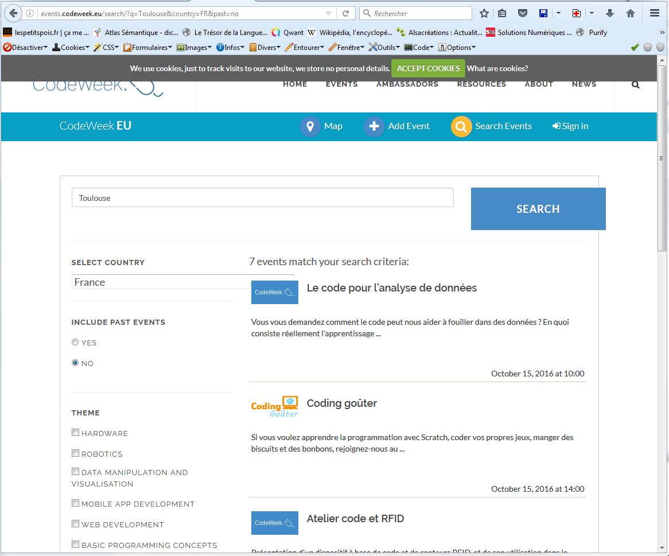Click the Rechercher browser search box

click(415, 13)
